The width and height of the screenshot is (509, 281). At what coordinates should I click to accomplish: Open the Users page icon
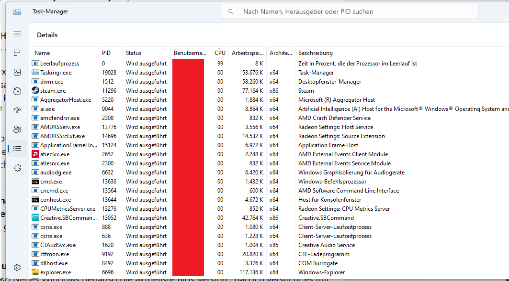coord(17,130)
